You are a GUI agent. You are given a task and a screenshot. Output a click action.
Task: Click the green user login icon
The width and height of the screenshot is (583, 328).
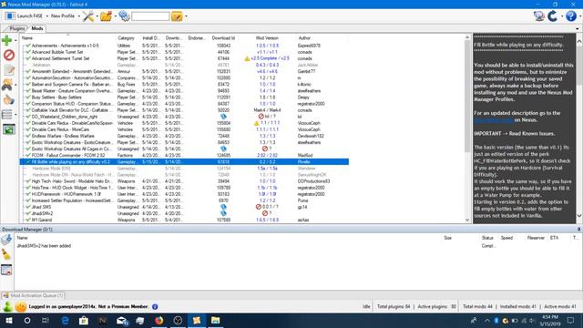(x=8, y=306)
